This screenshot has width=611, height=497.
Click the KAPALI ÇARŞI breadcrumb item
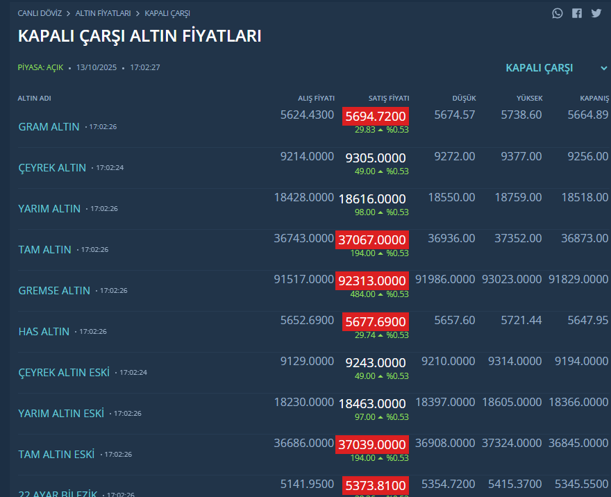[x=167, y=13]
